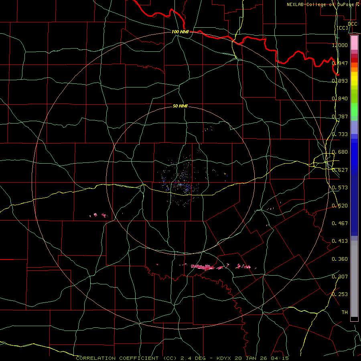
Task: Click the 1.000 scale value
Action: [340, 45]
